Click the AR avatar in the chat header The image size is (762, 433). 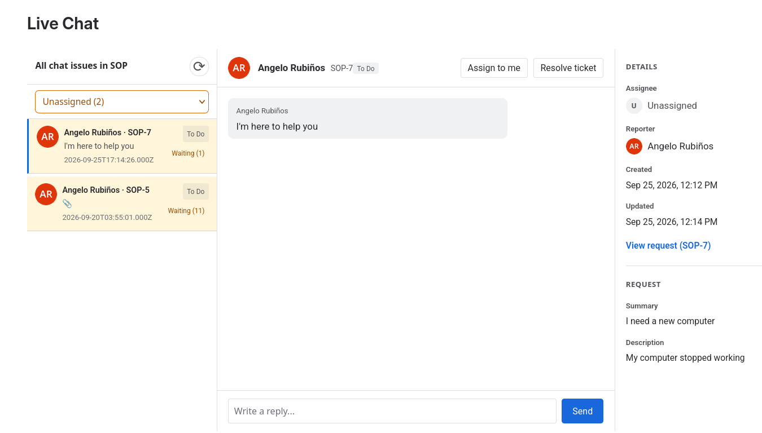pyautogui.click(x=239, y=68)
